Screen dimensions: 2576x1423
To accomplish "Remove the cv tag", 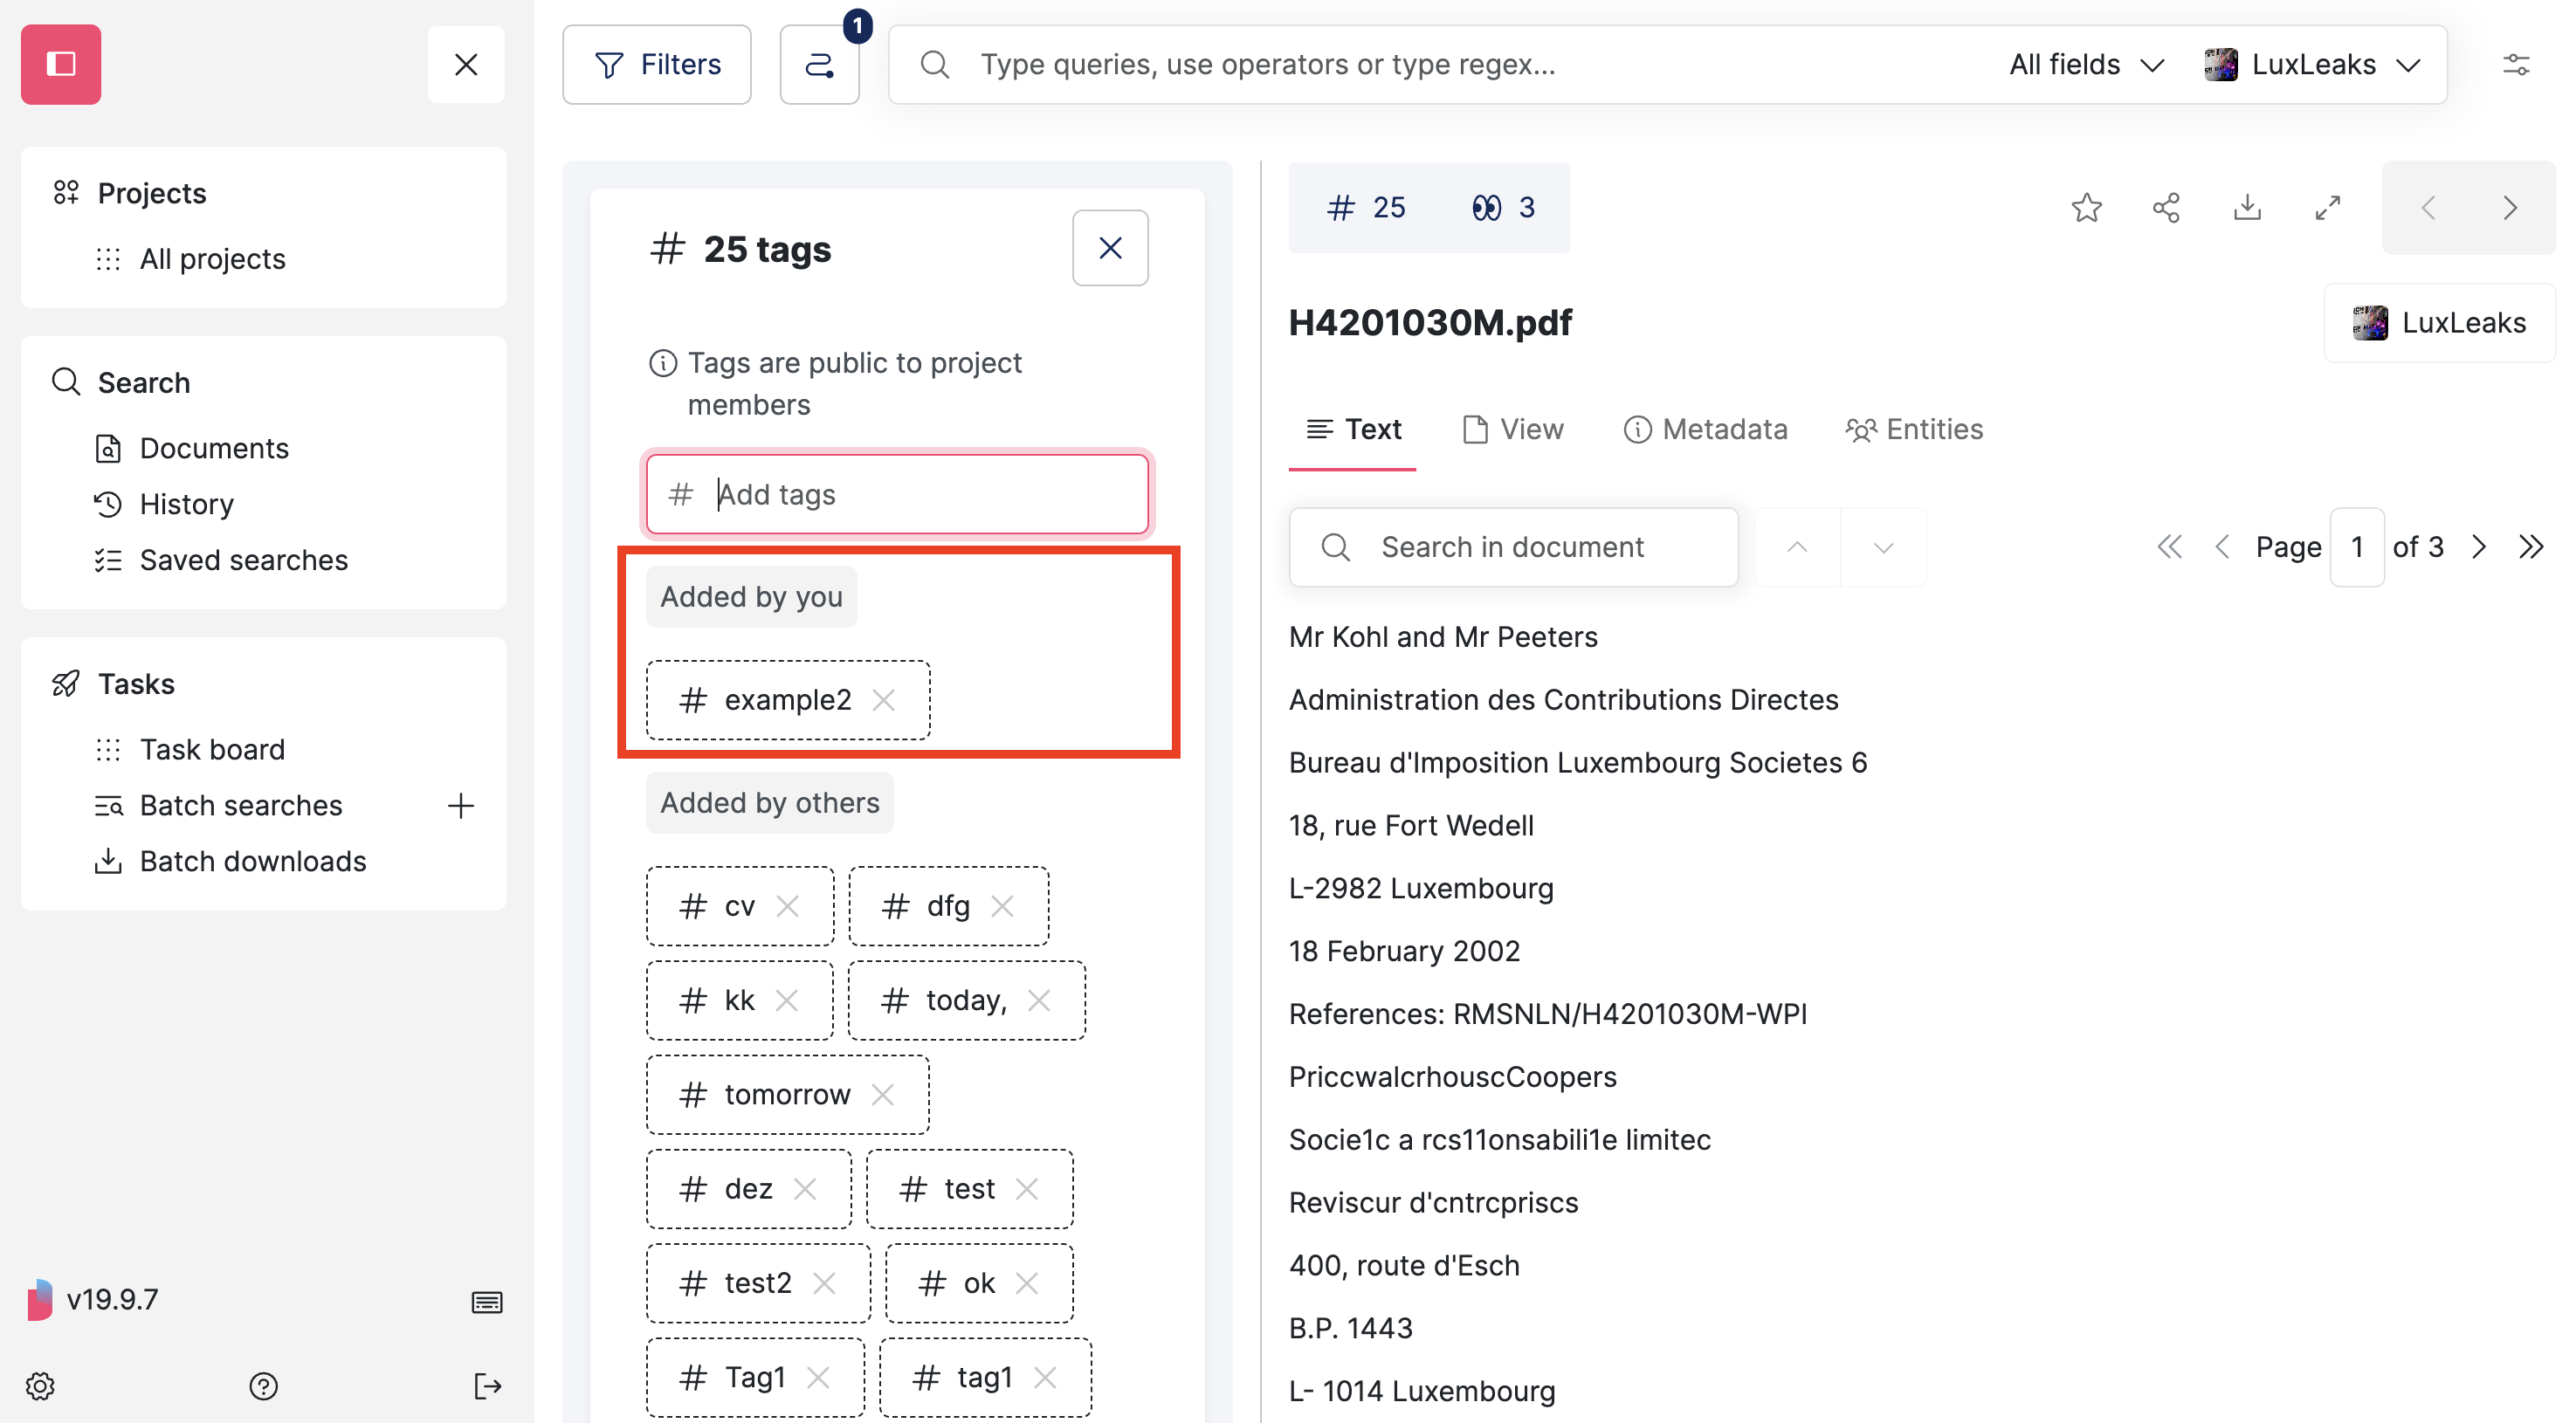I will click(788, 906).
